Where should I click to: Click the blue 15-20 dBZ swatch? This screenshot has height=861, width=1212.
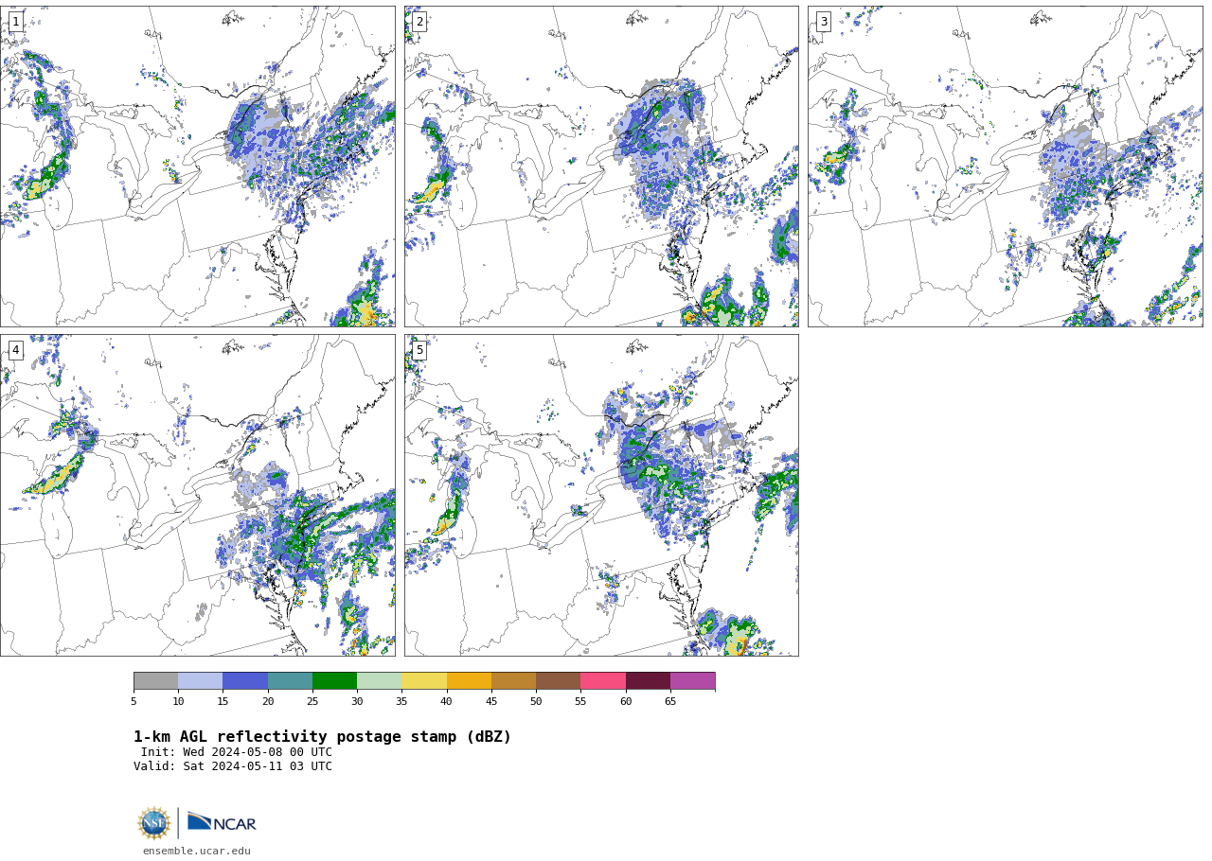pyautogui.click(x=245, y=681)
